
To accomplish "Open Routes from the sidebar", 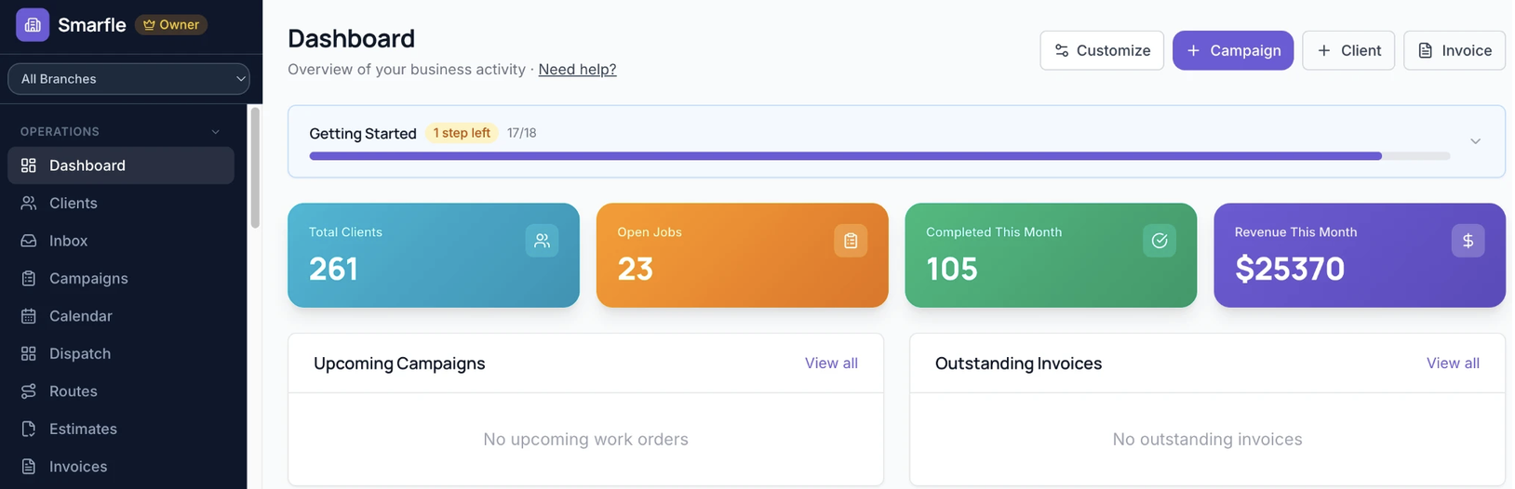I will pos(121,391).
